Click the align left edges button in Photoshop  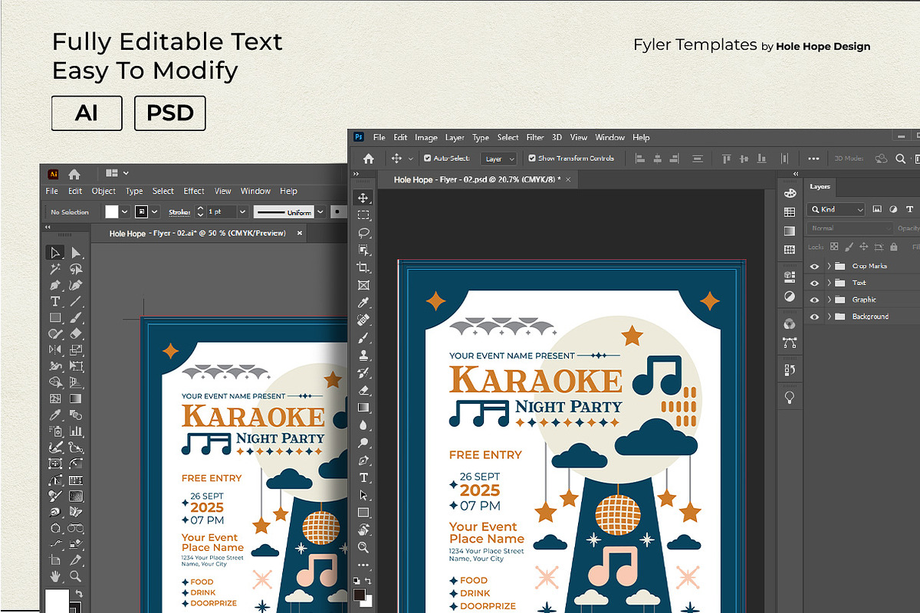pyautogui.click(x=641, y=159)
